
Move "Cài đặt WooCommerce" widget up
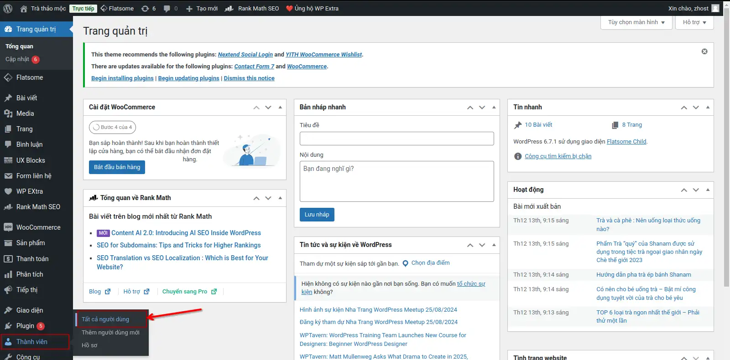[256, 108]
